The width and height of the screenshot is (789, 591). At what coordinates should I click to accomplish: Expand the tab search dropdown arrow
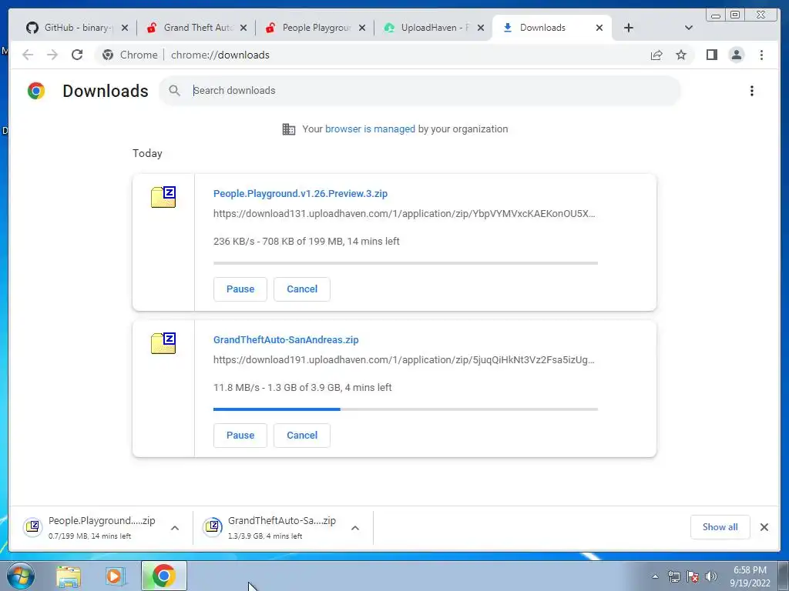point(689,28)
